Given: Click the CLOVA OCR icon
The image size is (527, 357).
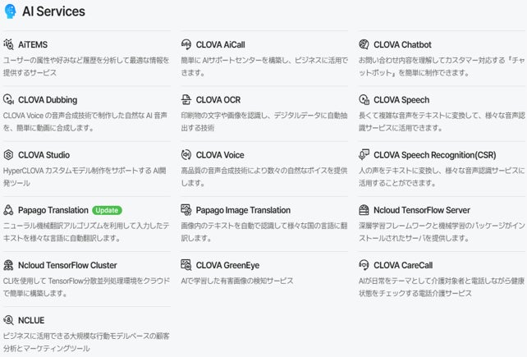Looking at the screenshot, I should coord(186,100).
